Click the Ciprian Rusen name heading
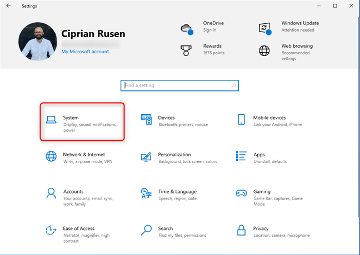 93,34
